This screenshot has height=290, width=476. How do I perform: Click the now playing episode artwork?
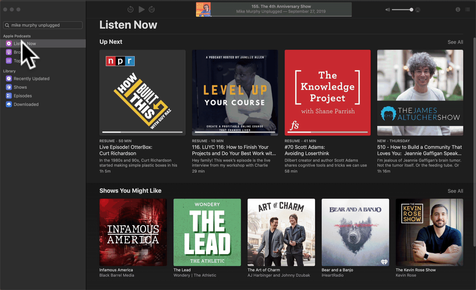(x=203, y=9)
